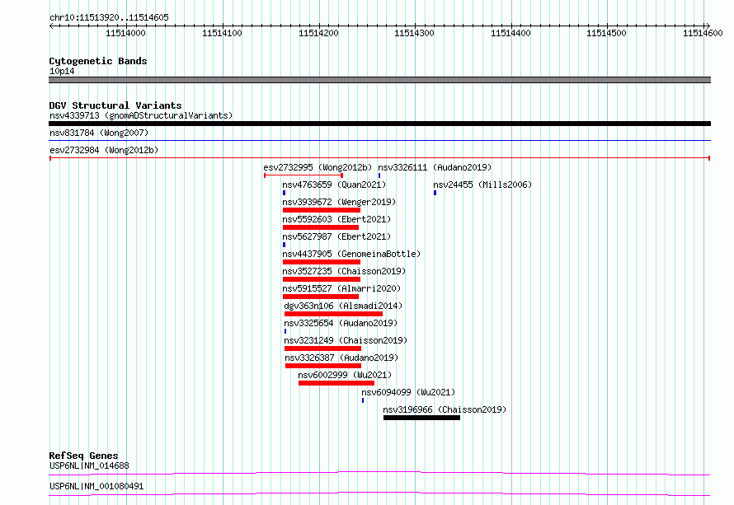Open nsv4763659 (Quan2021) label

(x=334, y=185)
